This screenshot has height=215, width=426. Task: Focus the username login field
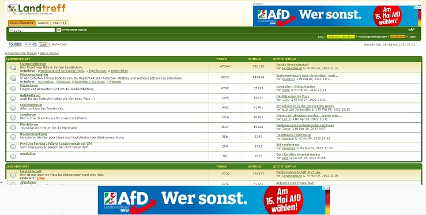coord(15,44)
